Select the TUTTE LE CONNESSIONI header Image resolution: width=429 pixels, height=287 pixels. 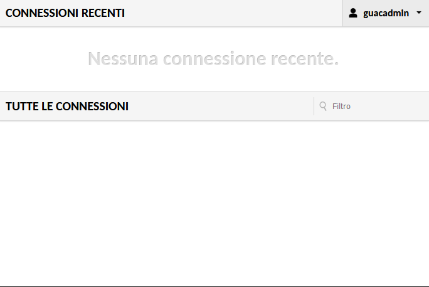pos(67,107)
